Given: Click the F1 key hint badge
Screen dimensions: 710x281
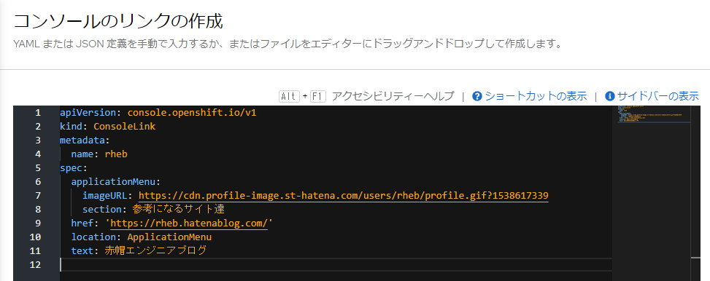Looking at the screenshot, I should coord(318,96).
